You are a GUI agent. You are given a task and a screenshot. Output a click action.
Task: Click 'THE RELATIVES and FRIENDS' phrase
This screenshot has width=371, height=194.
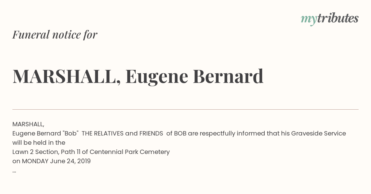tap(122, 133)
